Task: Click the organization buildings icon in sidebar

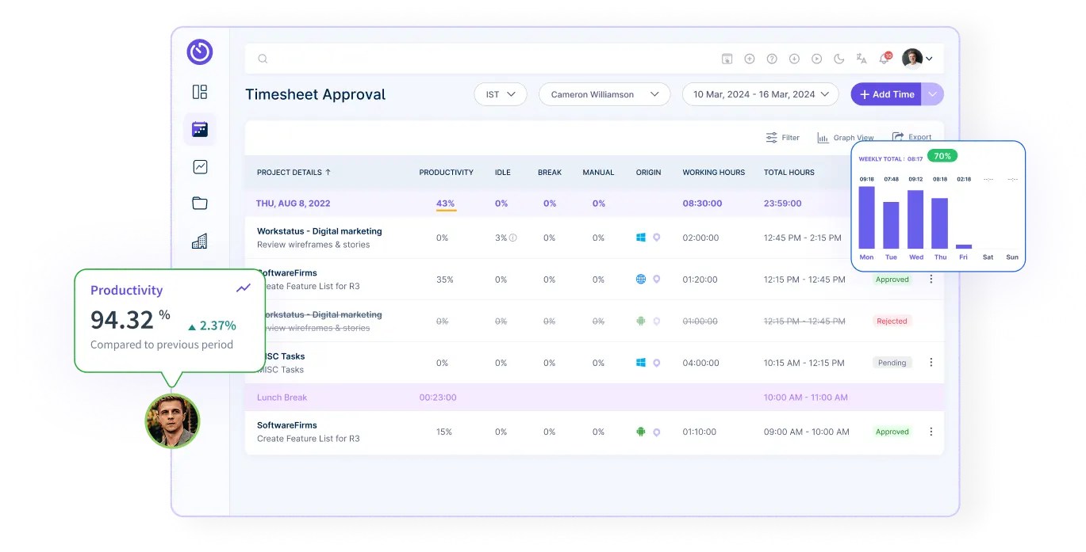Action: pos(200,241)
